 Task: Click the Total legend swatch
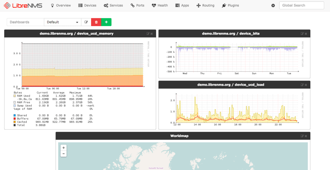pyautogui.click(x=15, y=125)
